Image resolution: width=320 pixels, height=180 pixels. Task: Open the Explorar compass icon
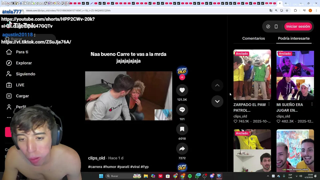[x=9, y=63]
